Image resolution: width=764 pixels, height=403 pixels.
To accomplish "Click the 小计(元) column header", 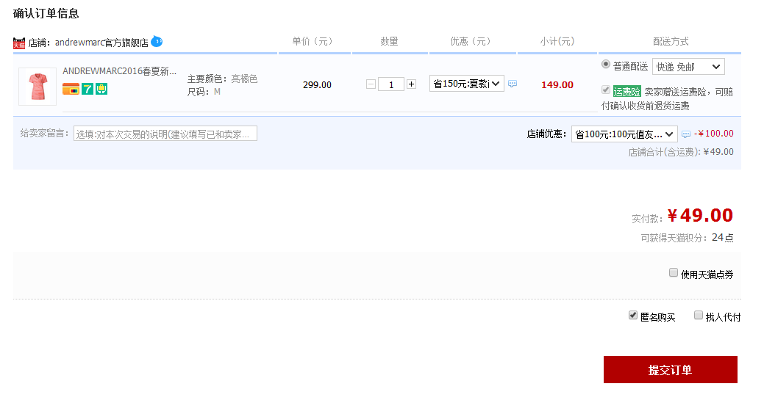I will 557,41.
